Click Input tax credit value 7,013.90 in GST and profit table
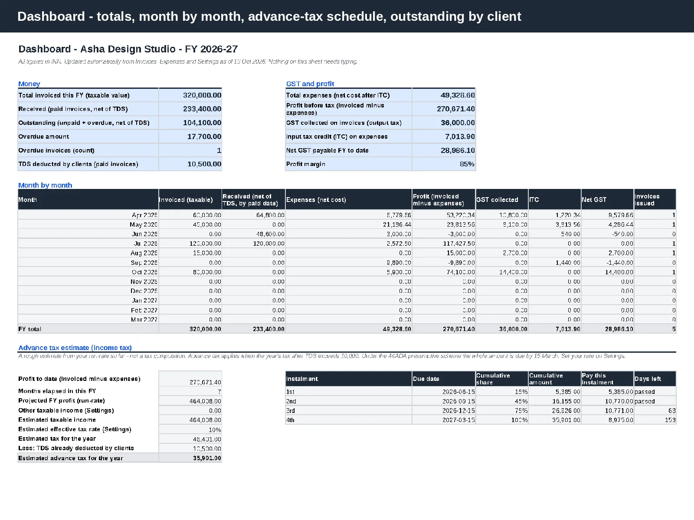Screen dimensions: 694x520 pos(444,137)
